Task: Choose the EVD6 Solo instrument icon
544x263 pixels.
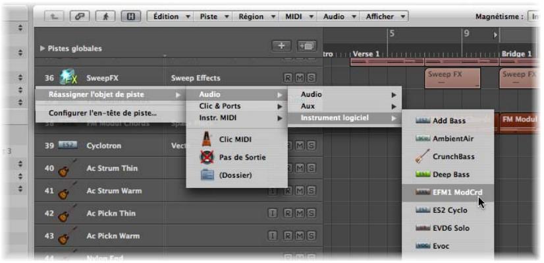Action: click(423, 228)
